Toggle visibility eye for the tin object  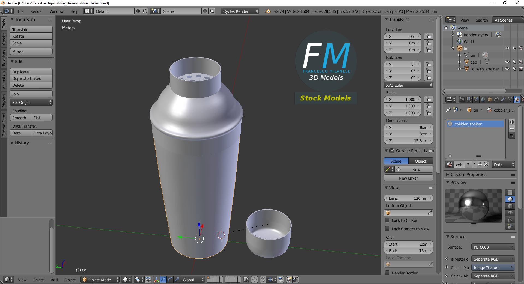coord(507,48)
